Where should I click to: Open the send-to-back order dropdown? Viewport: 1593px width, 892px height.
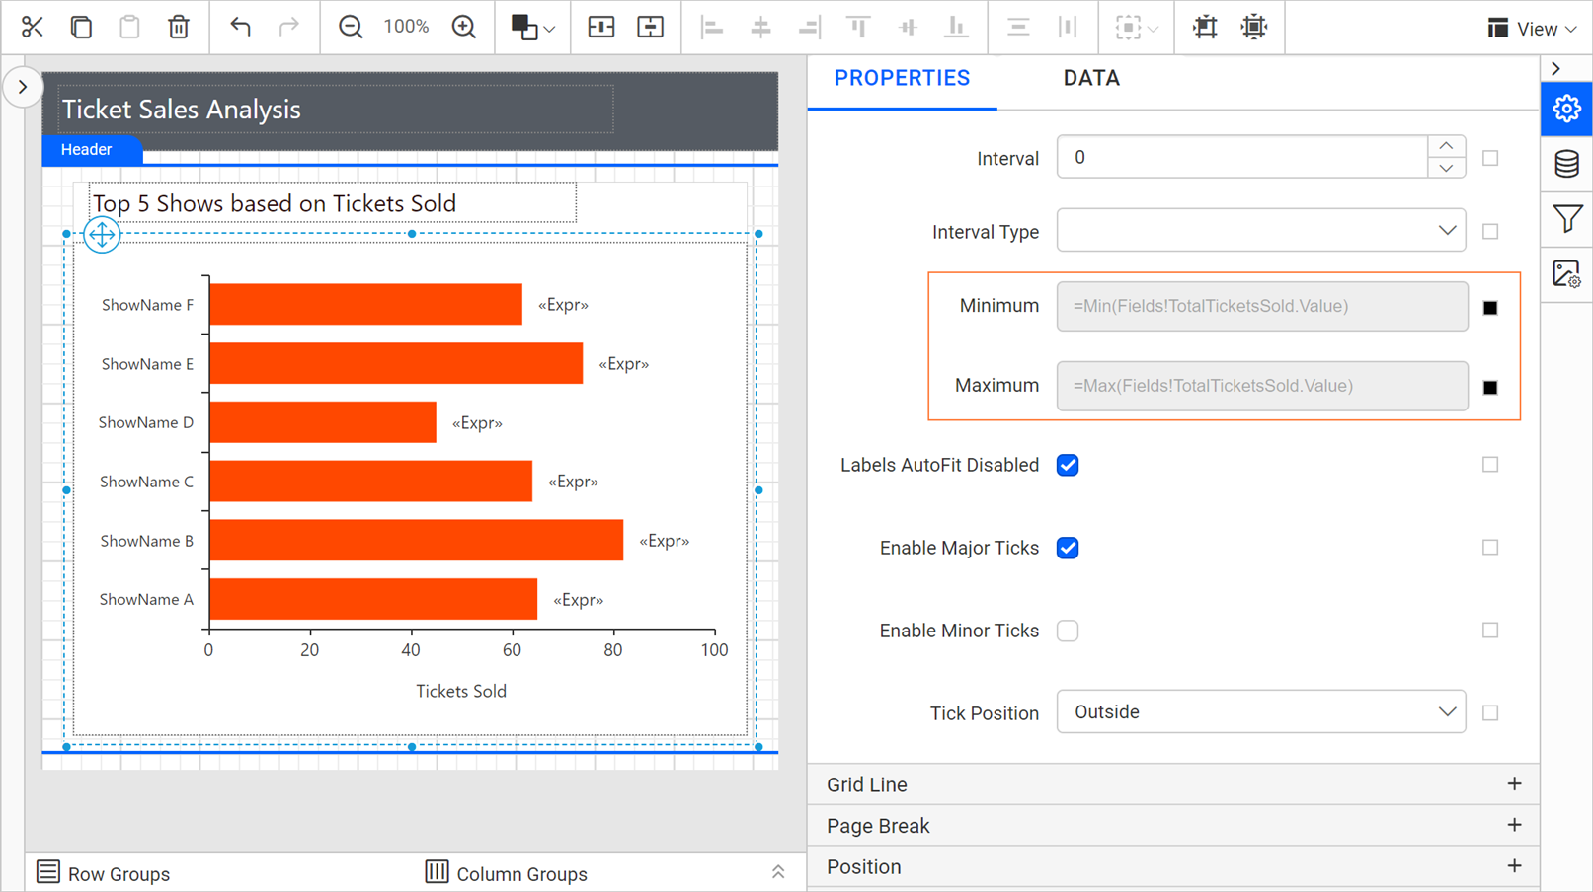533,28
